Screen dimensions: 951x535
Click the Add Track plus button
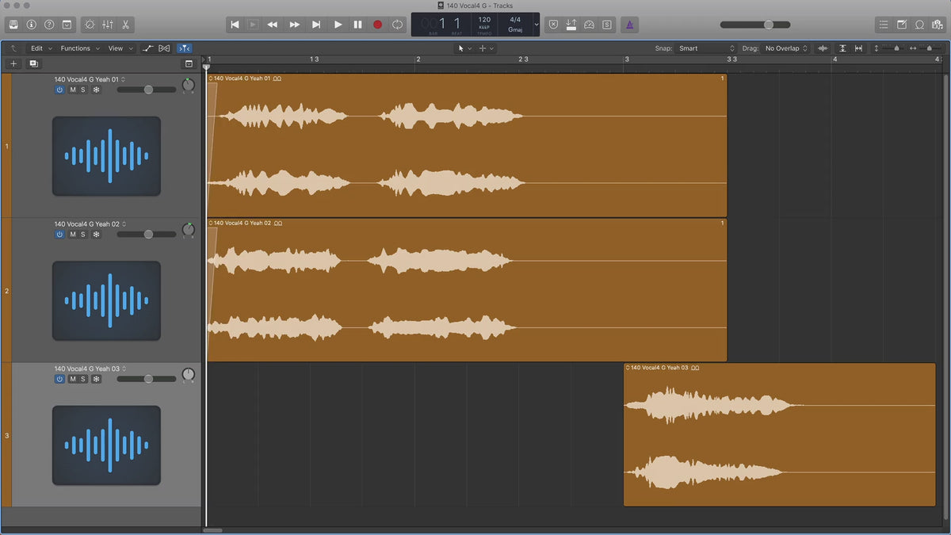click(13, 63)
